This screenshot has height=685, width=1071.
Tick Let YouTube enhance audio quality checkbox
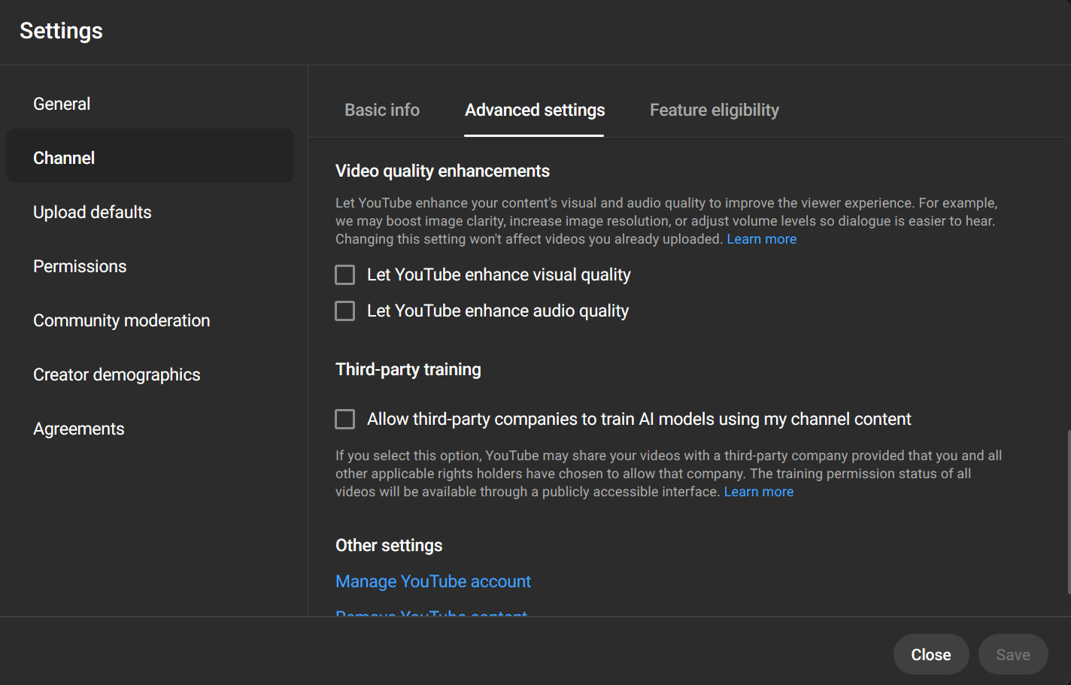[345, 311]
